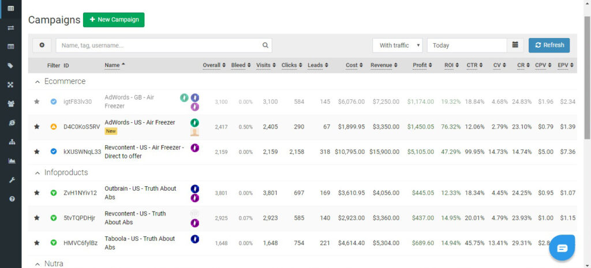The width and height of the screenshot is (591, 268).
Task: Open the calendar date picker icon
Action: pos(515,46)
